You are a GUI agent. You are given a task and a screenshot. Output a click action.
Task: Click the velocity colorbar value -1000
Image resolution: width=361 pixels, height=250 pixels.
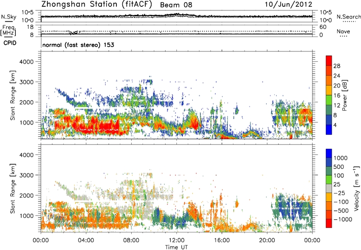click(x=343, y=219)
